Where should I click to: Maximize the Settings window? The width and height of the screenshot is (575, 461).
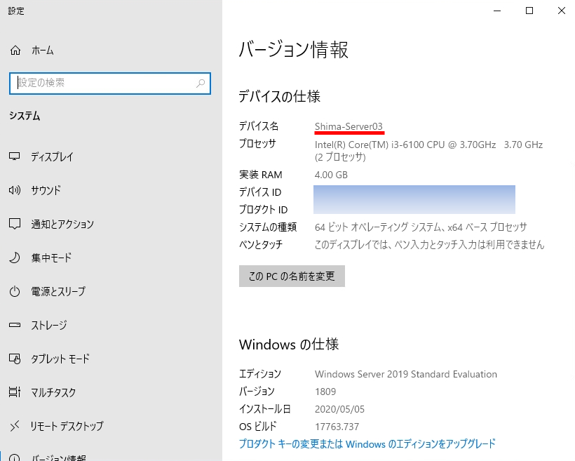(529, 11)
